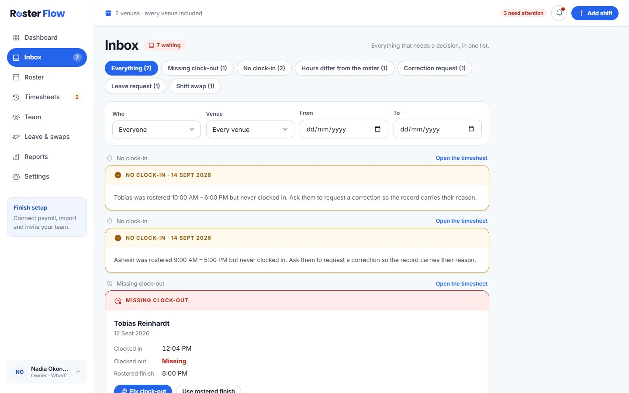Click the 12 Sept 2026 date
Viewport: 629px width, 393px height.
click(131, 334)
